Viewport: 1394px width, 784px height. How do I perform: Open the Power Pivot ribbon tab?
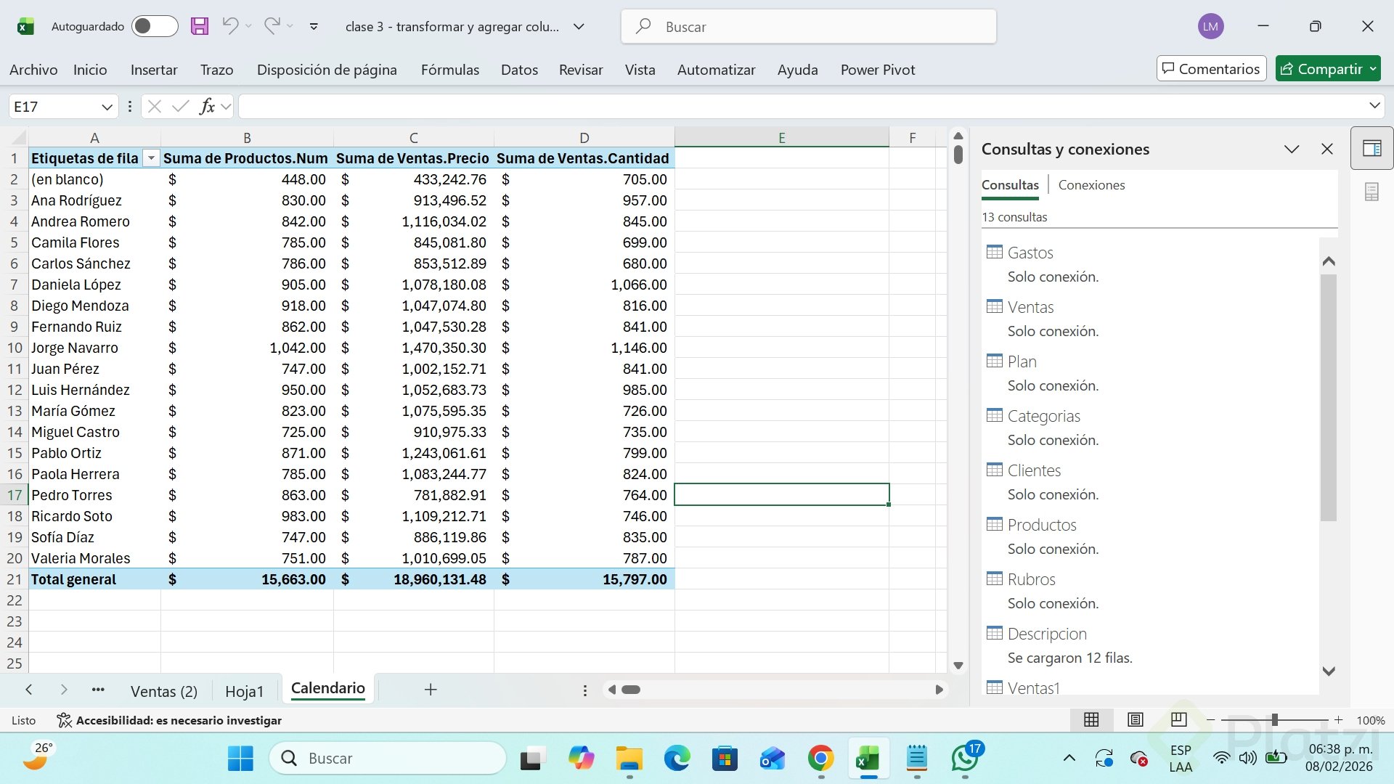[877, 70]
